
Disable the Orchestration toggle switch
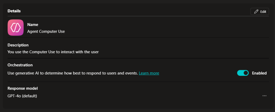(x=243, y=73)
